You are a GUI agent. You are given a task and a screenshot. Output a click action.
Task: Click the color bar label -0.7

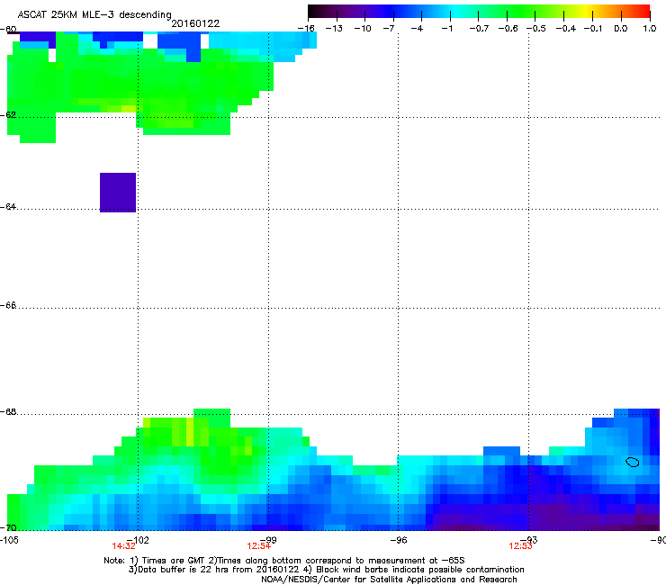click(479, 29)
